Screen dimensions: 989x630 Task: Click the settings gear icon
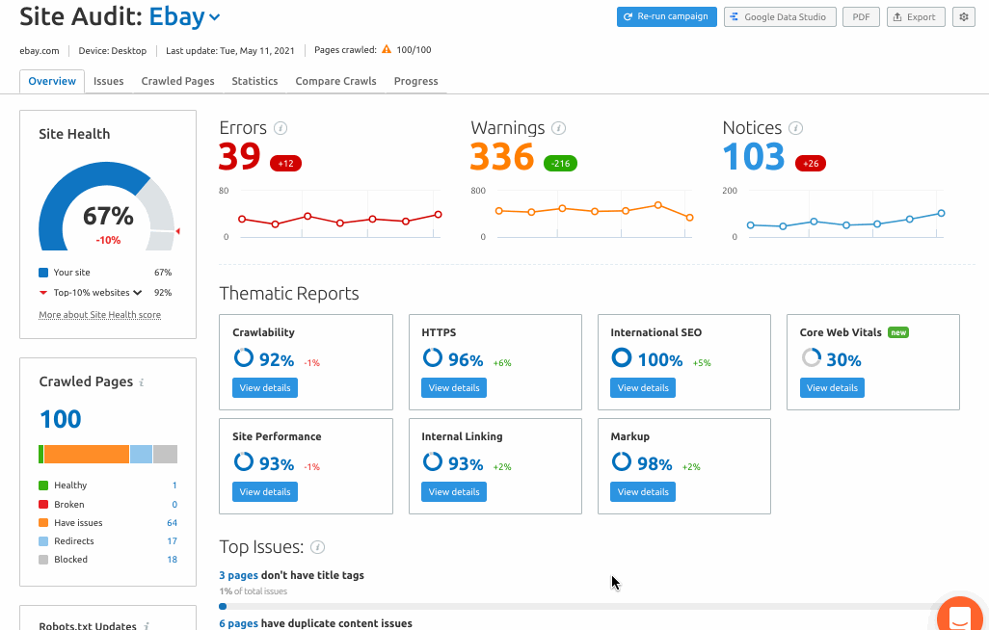click(x=962, y=16)
